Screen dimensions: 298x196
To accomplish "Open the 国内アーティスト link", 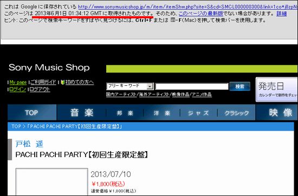I will pos(121,94).
